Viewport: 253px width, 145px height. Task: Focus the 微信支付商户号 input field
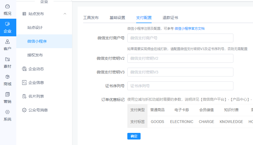coord(180,38)
